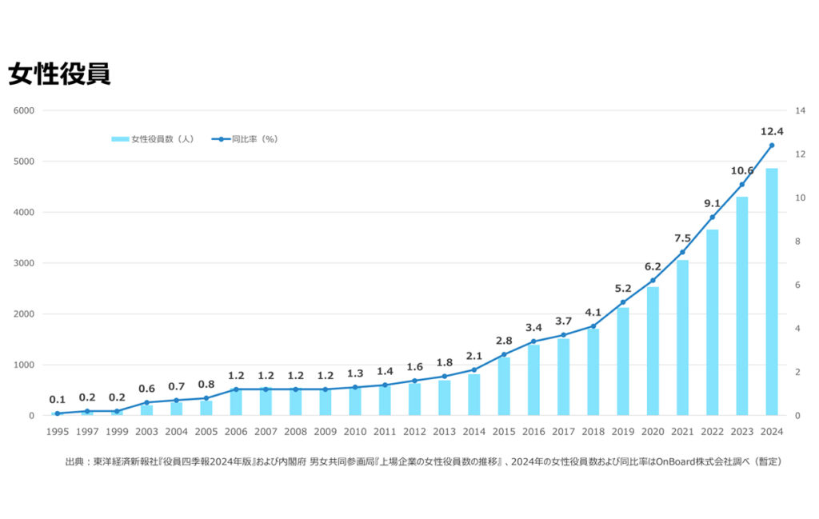Select the 0.6 data label above 2003

(146, 389)
